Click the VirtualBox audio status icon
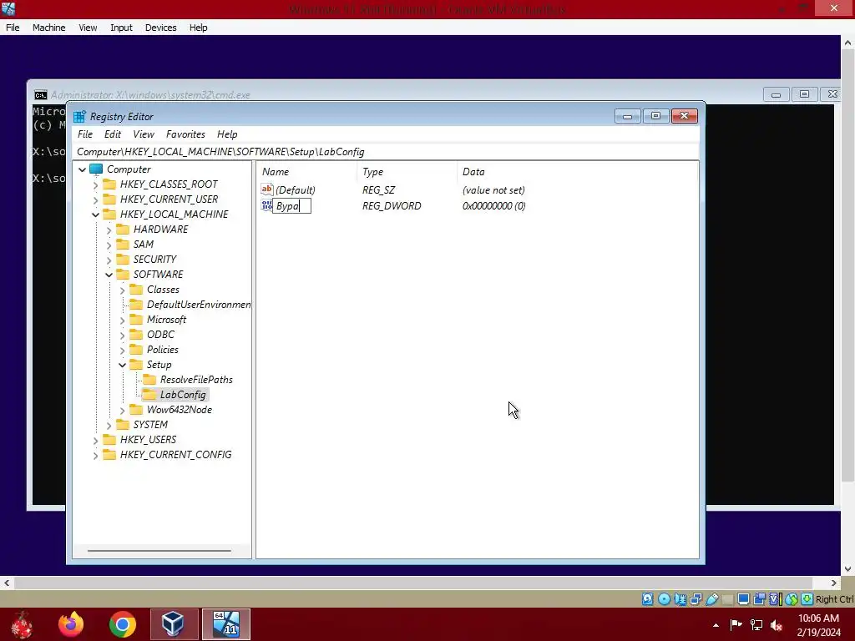The height and width of the screenshot is (641, 855). coord(680,599)
